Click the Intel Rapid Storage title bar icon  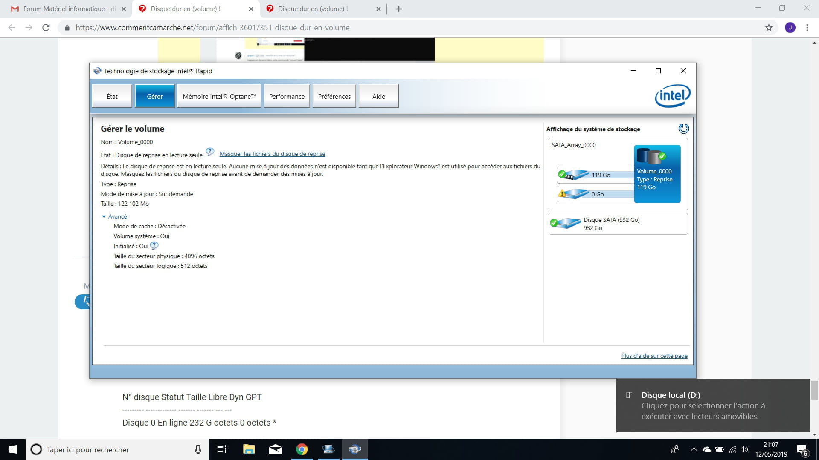[x=98, y=71]
